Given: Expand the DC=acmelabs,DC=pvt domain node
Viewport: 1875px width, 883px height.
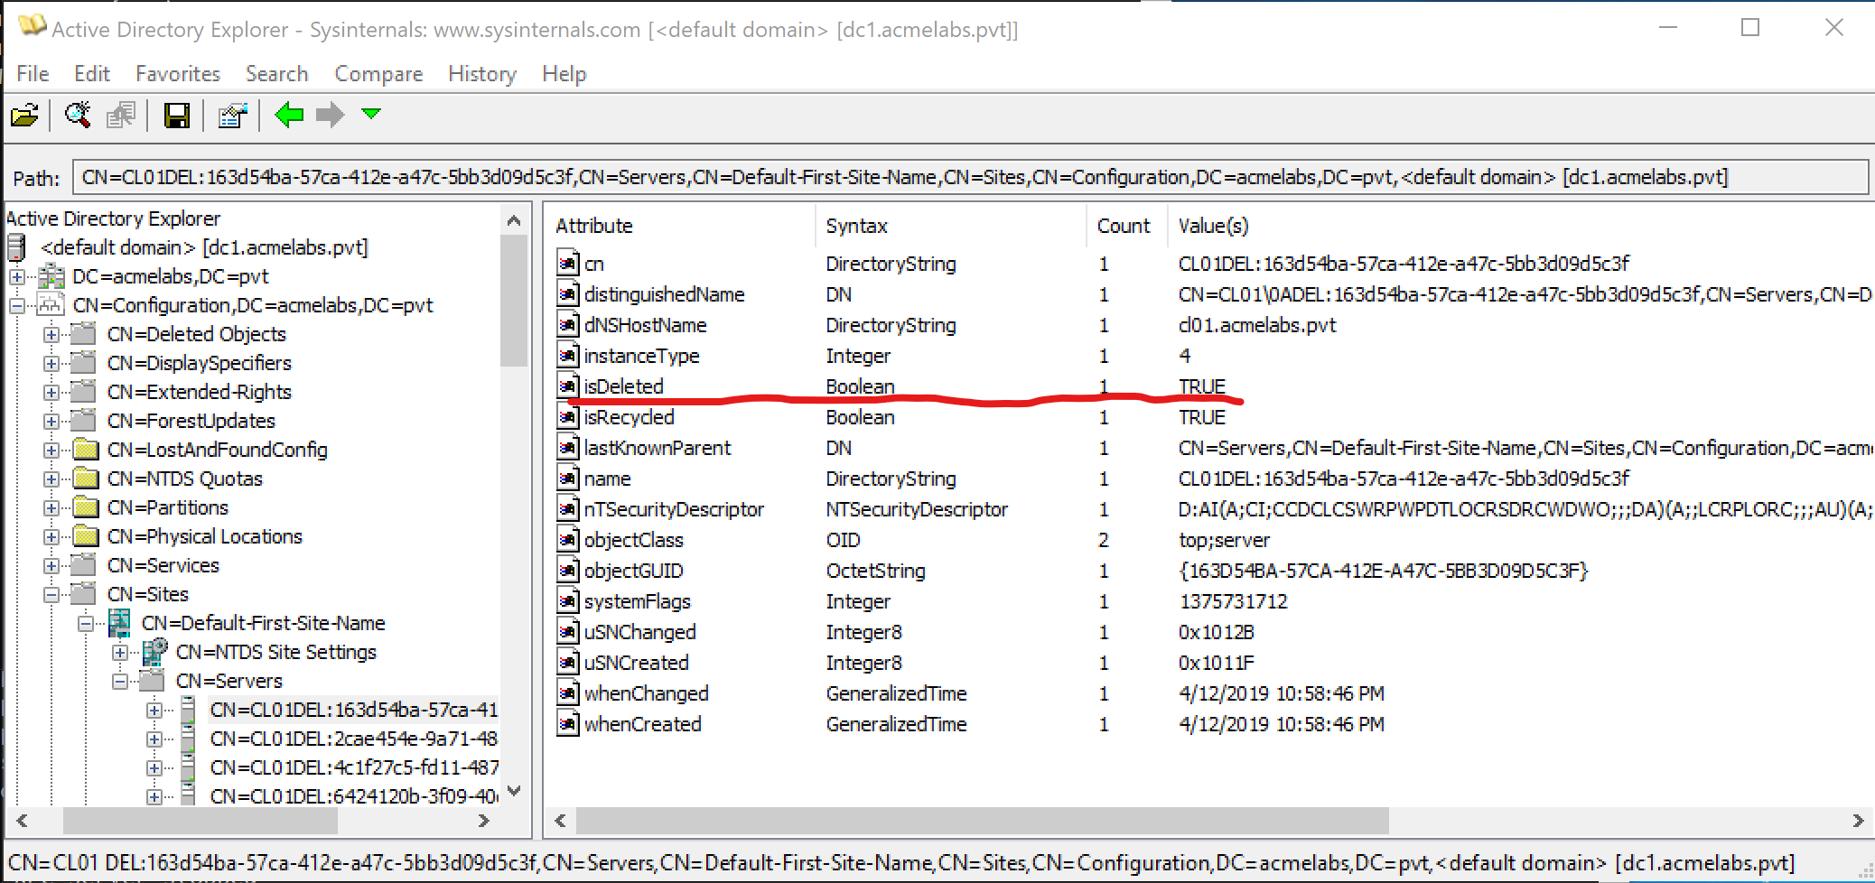Looking at the screenshot, I should click(x=17, y=277).
